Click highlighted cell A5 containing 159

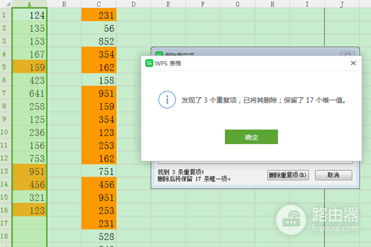(x=30, y=67)
